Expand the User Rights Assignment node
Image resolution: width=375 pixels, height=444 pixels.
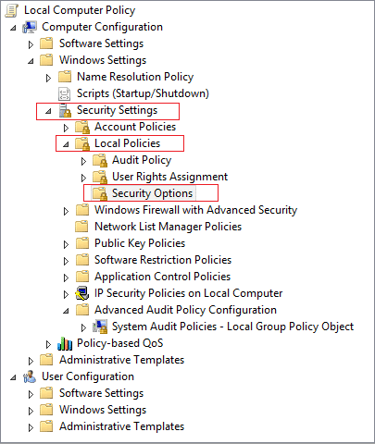point(83,178)
